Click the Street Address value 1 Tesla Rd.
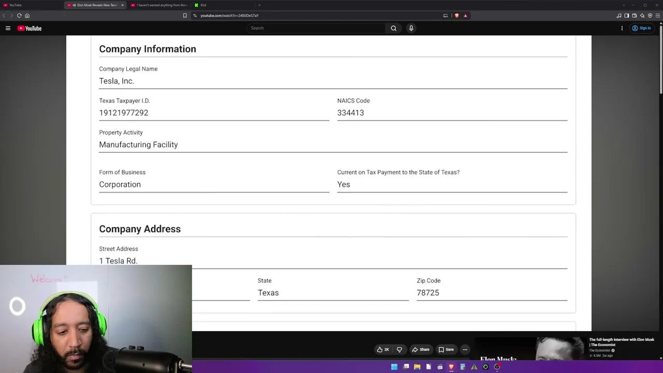 [x=118, y=261]
